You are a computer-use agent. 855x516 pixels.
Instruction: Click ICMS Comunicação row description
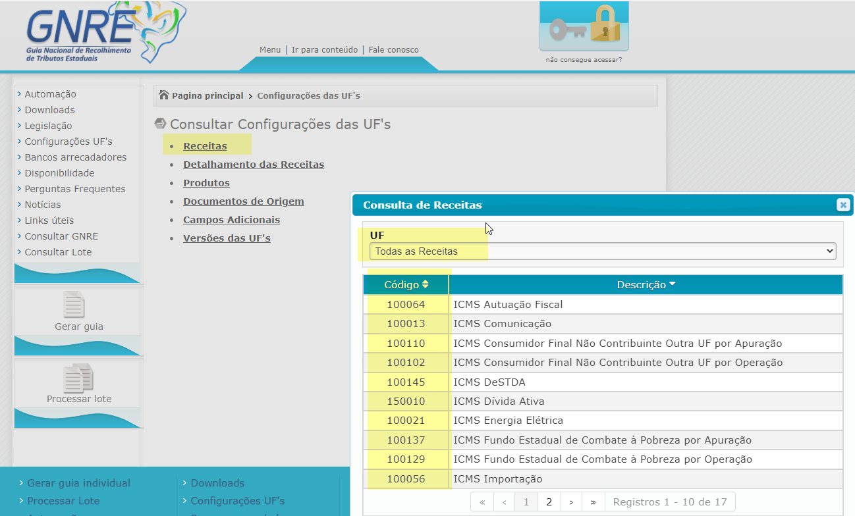(x=502, y=324)
